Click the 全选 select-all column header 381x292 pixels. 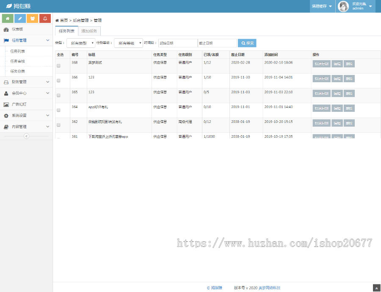pos(60,55)
